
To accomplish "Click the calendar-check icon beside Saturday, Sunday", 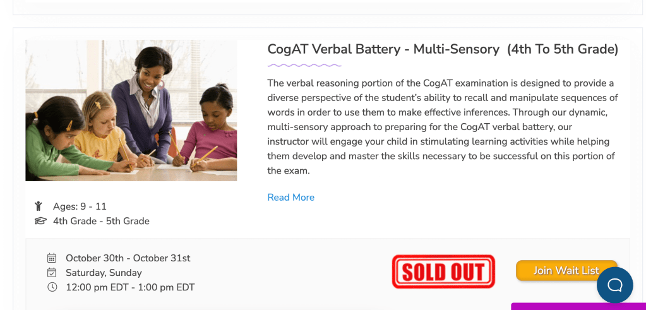I will [52, 272].
